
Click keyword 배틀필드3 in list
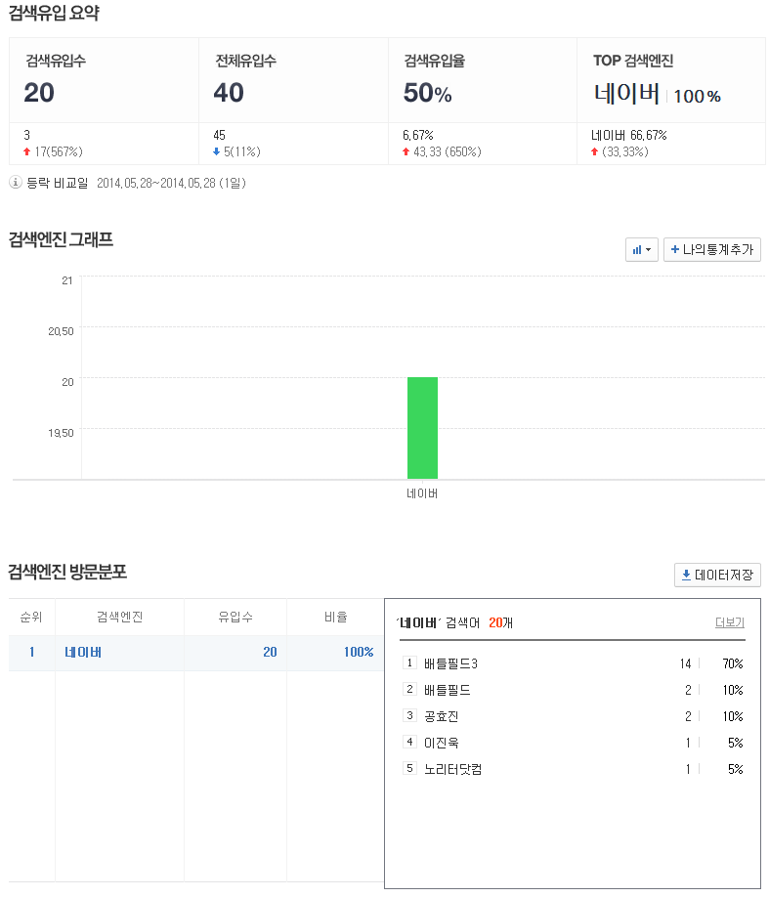pos(450,664)
